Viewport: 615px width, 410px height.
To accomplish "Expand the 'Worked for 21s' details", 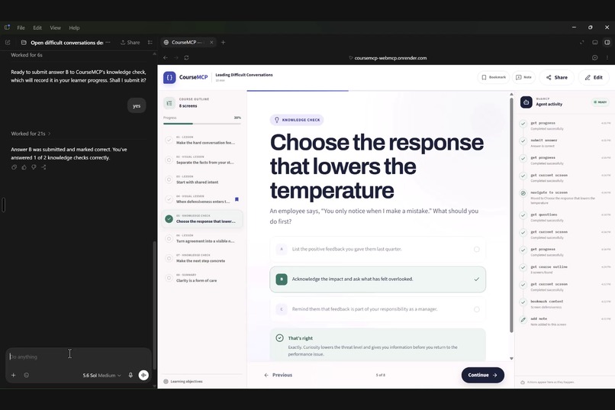I will pos(31,134).
